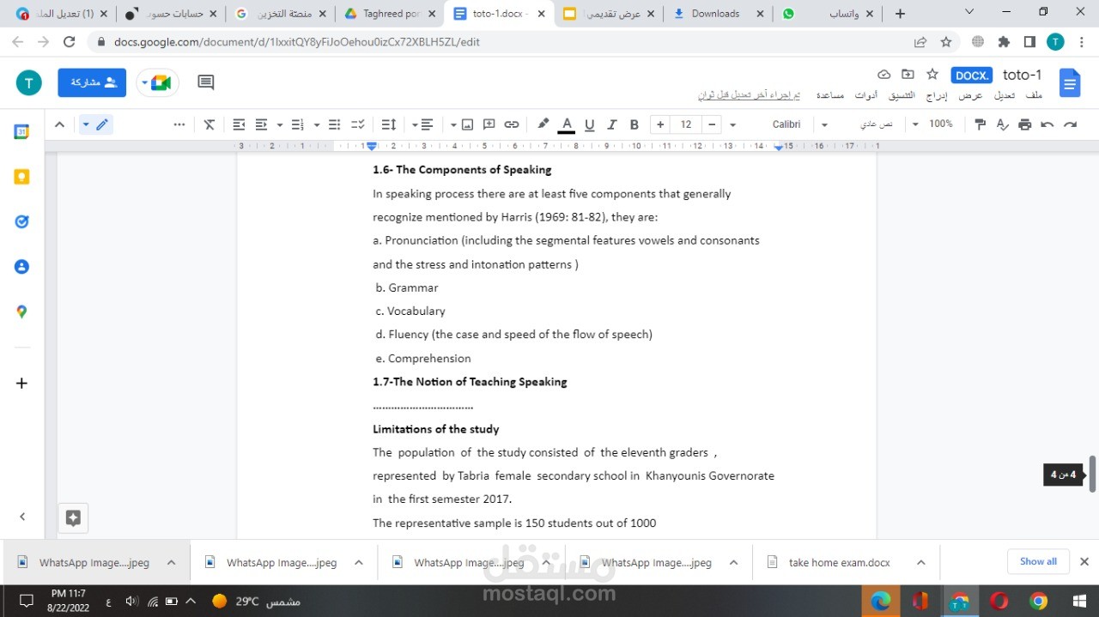The height and width of the screenshot is (617, 1099).
Task: Open the text color picker
Action: tap(566, 124)
